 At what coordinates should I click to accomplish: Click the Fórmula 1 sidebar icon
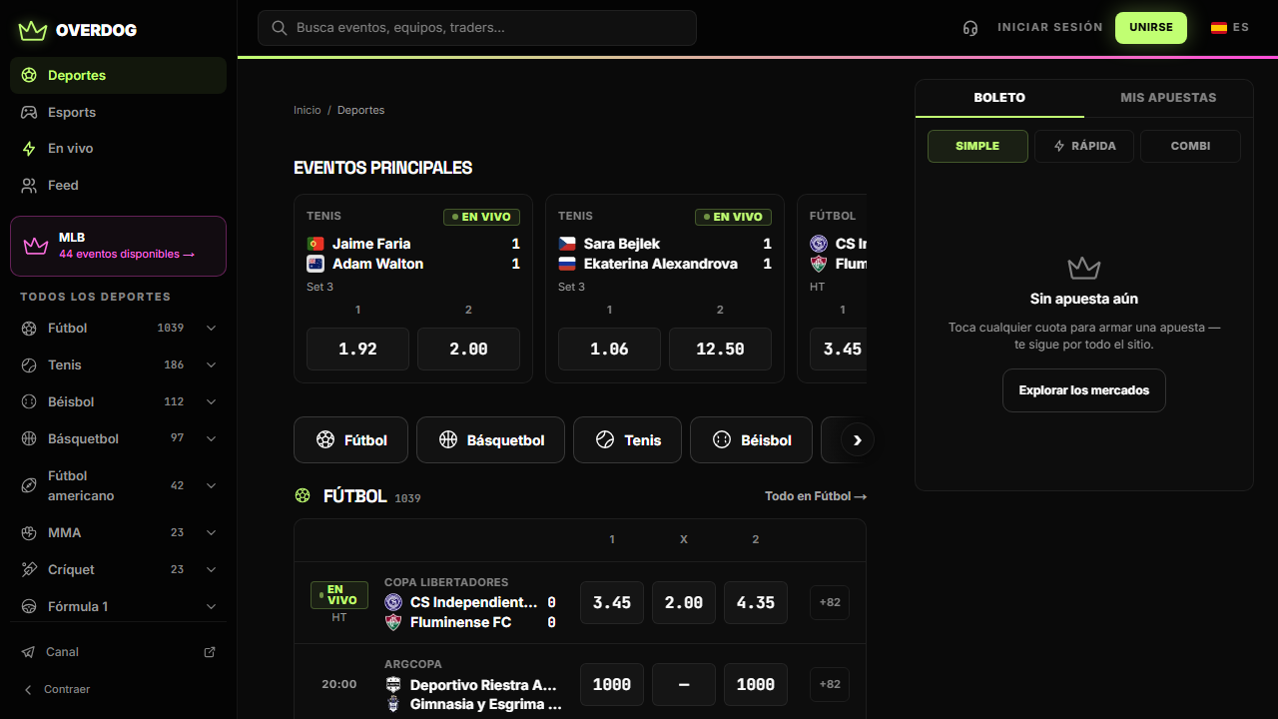pyautogui.click(x=29, y=607)
